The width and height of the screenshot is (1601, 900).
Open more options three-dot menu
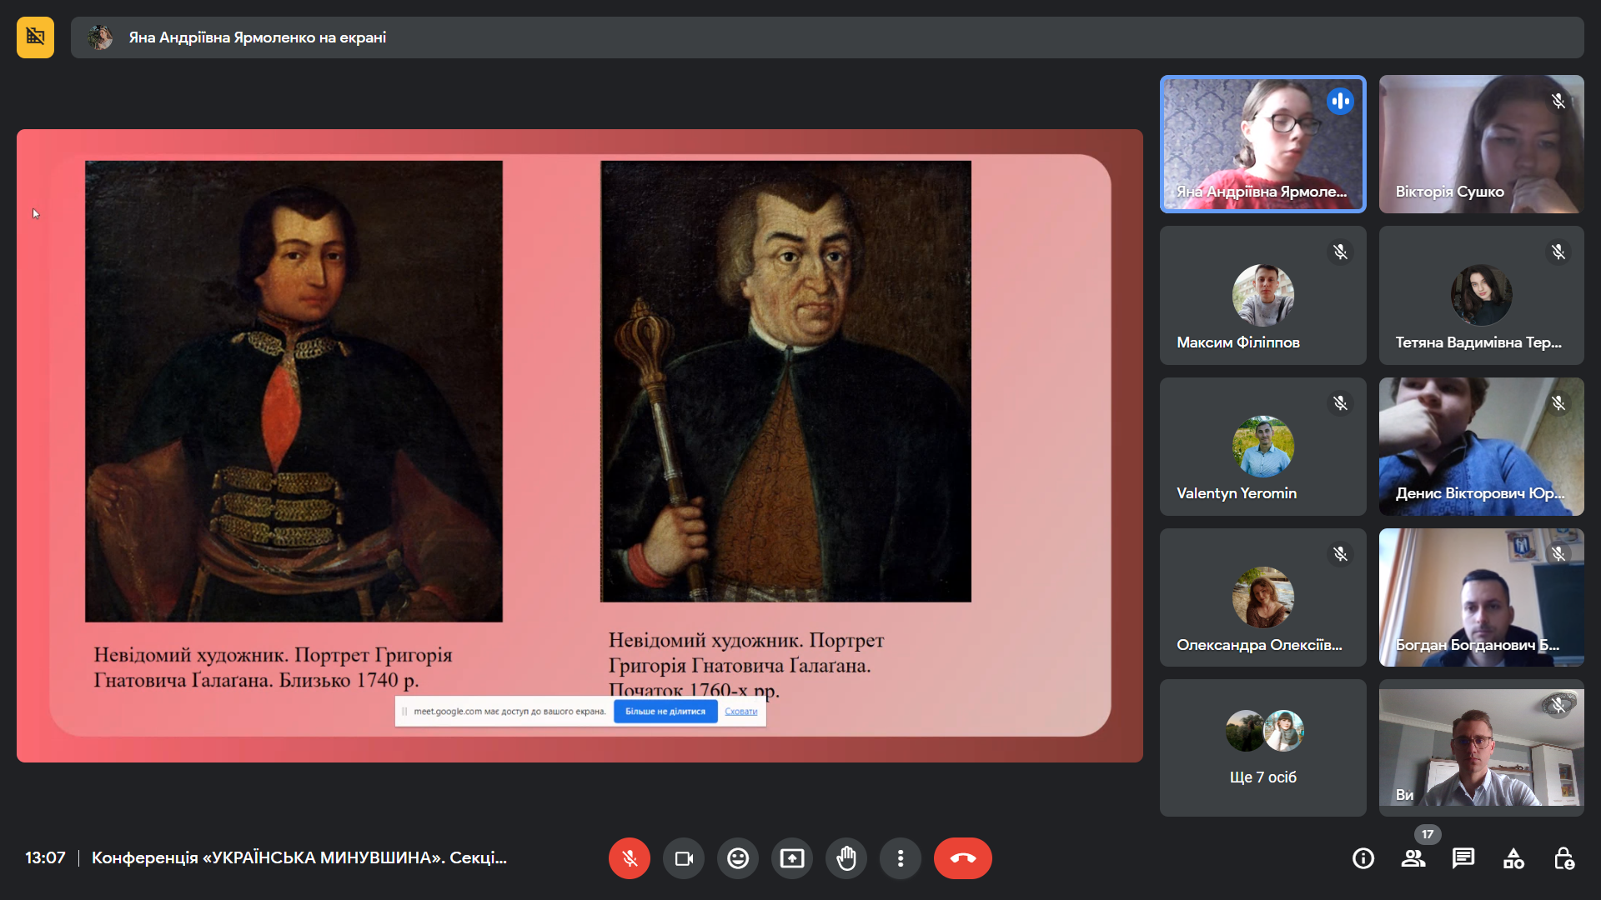pos(901,858)
